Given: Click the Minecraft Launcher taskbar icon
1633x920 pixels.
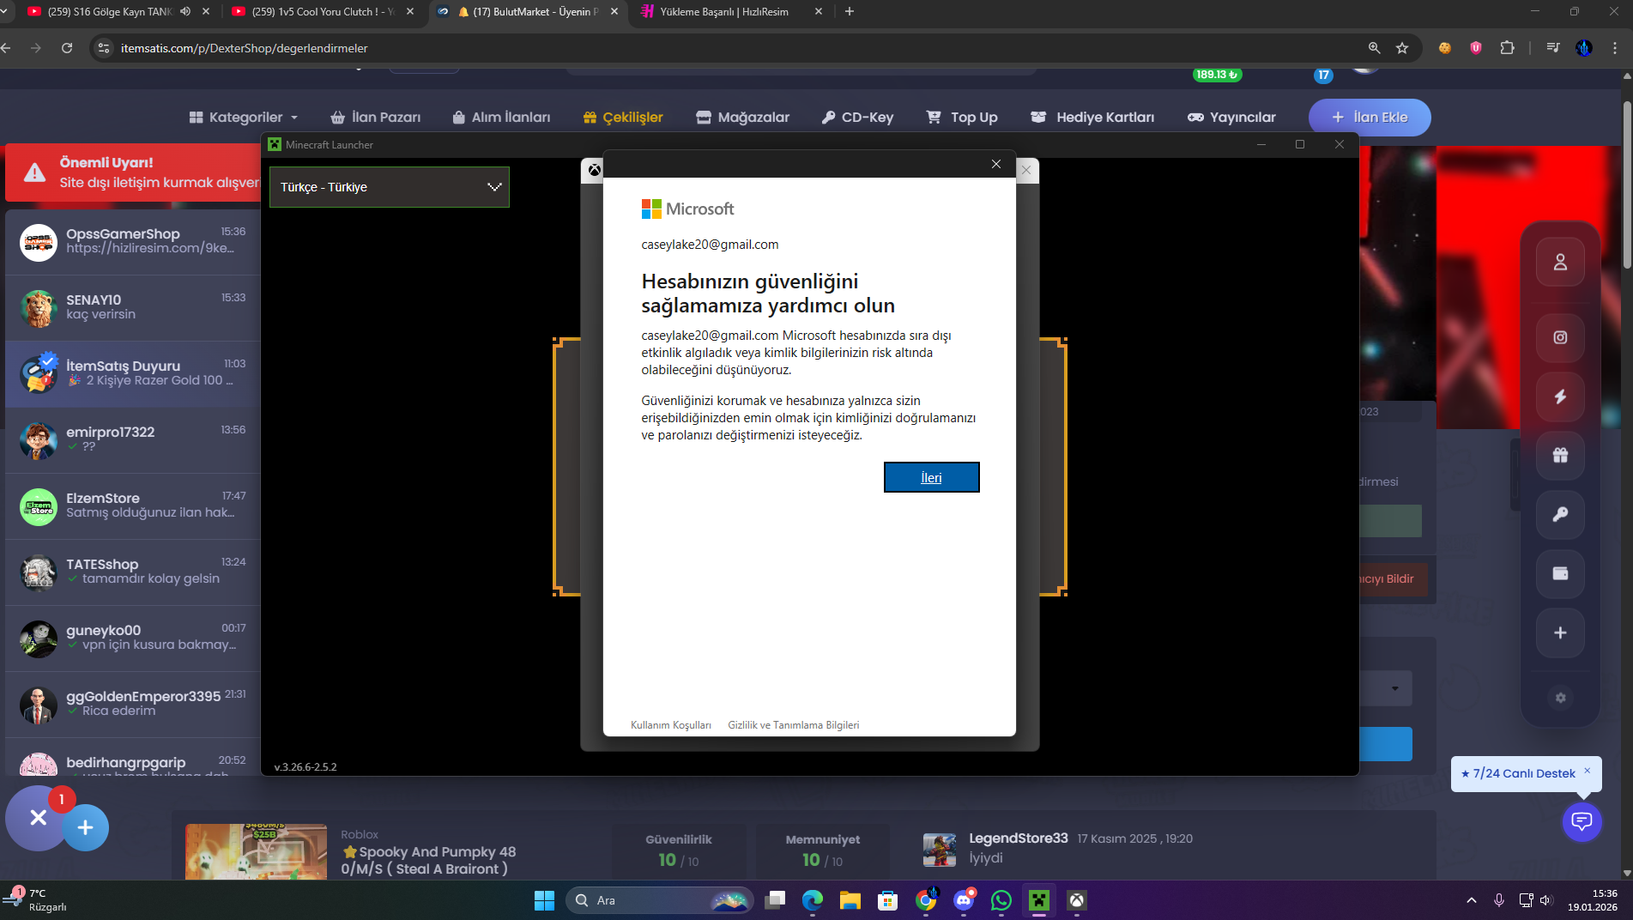Looking at the screenshot, I should click(1039, 900).
